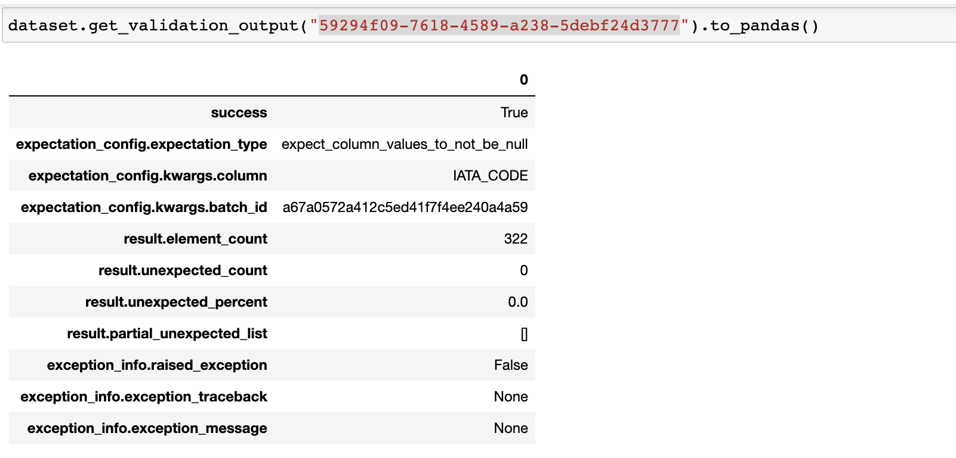
Task: Click the 'True' success value
Action: pyautogui.click(x=514, y=113)
